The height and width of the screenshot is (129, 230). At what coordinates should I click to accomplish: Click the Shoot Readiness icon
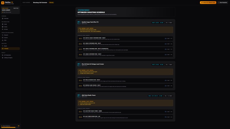[x=2, y=126]
